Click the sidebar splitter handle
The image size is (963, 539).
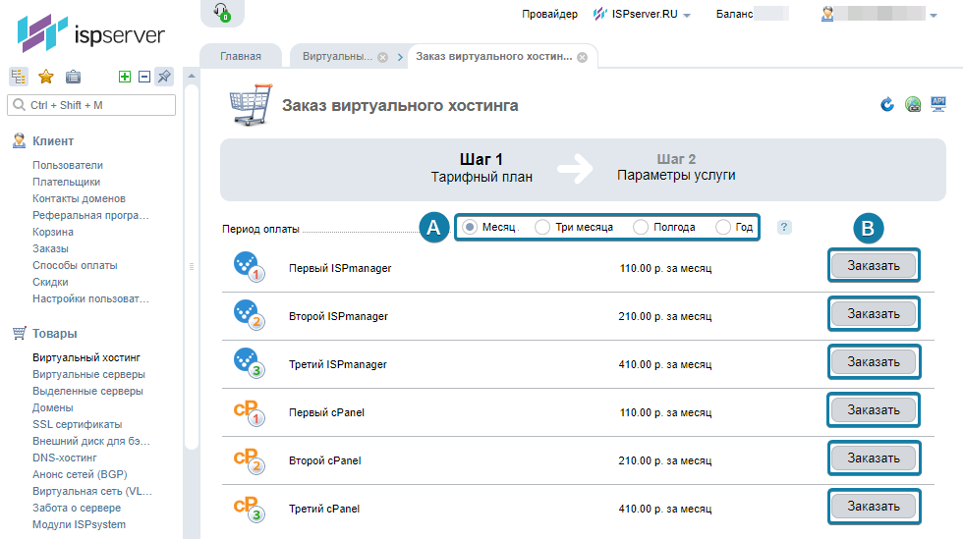tap(192, 266)
